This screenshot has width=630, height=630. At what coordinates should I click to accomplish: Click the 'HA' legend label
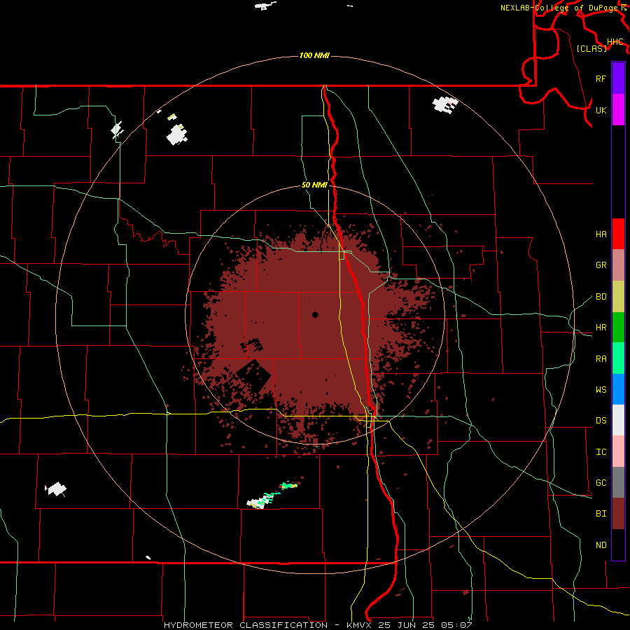pos(601,234)
